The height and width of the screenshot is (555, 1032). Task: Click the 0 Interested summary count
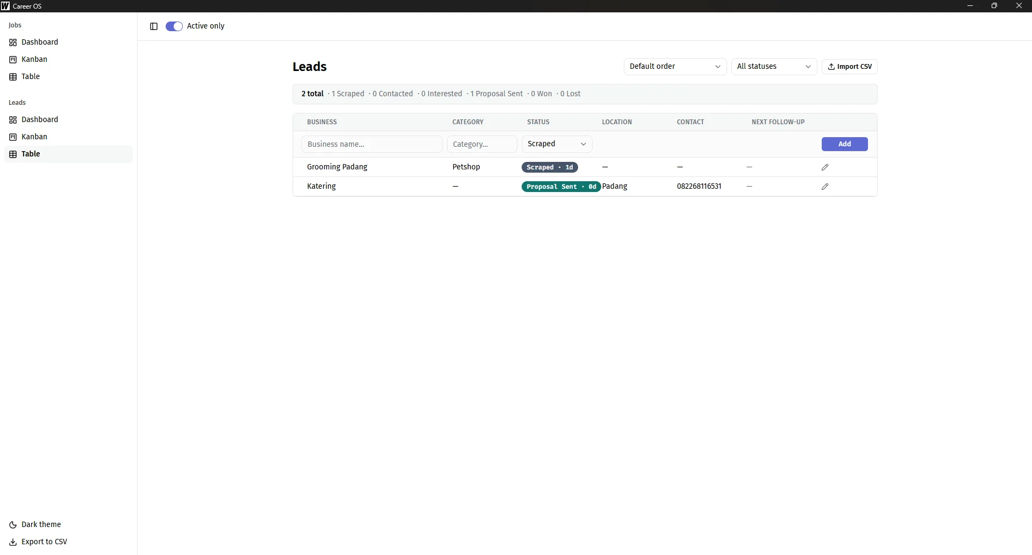pos(442,94)
